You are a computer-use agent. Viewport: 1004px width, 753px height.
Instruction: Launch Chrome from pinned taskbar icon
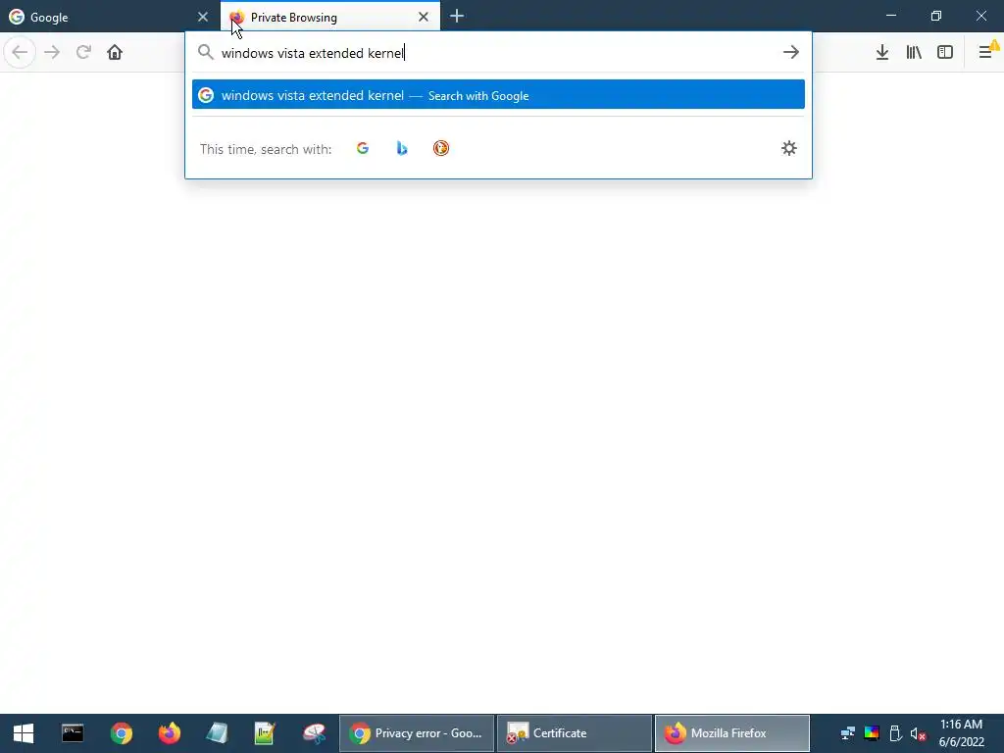[x=121, y=733]
